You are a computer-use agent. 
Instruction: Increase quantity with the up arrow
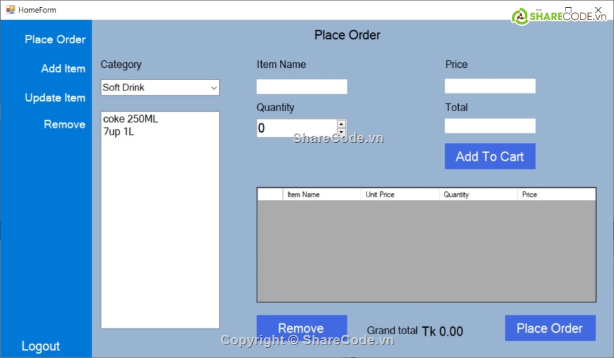pos(341,123)
